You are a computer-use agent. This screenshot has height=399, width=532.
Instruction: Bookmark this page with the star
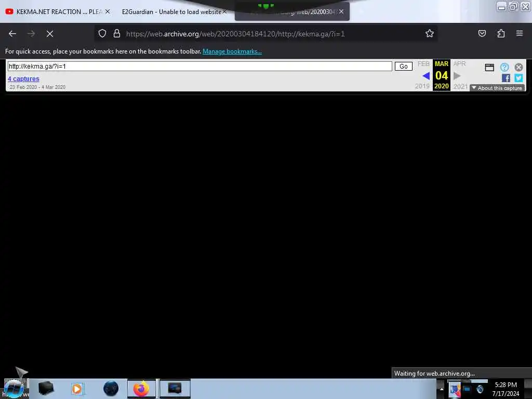pyautogui.click(x=430, y=33)
